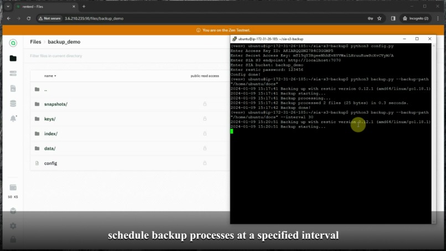Click the browser forward arrow
The image size is (446, 251).
[x=18, y=18]
